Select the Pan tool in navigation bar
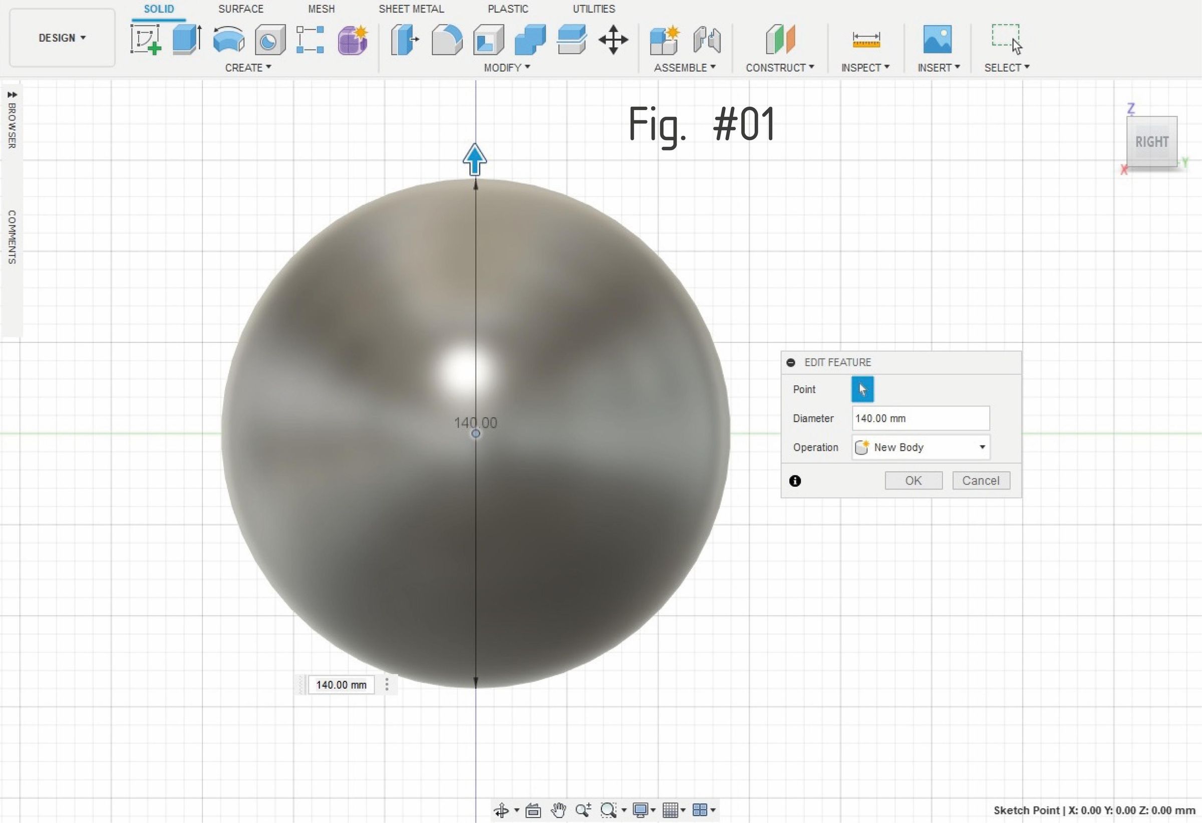 559,810
